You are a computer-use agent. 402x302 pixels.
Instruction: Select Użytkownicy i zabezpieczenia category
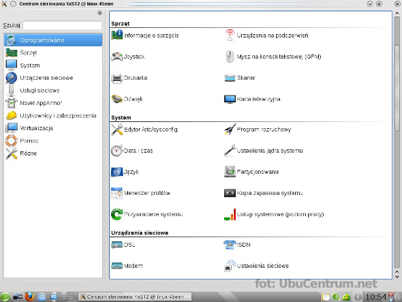click(x=53, y=115)
